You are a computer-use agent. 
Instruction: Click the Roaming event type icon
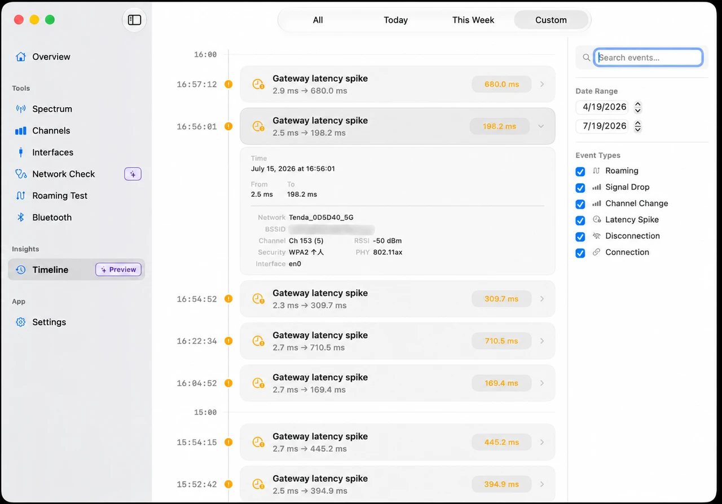point(597,171)
